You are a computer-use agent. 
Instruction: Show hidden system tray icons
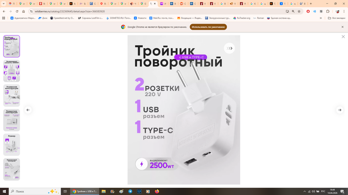click(x=304, y=192)
